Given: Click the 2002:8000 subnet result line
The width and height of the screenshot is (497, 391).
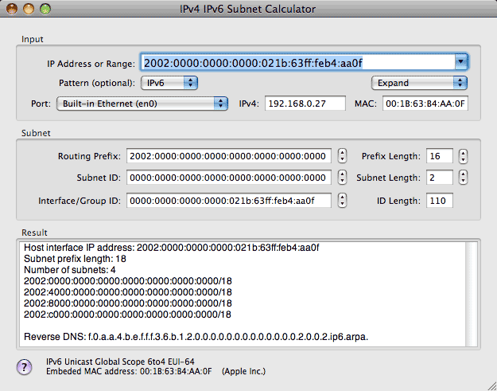Looking at the screenshot, I should coord(128,303).
